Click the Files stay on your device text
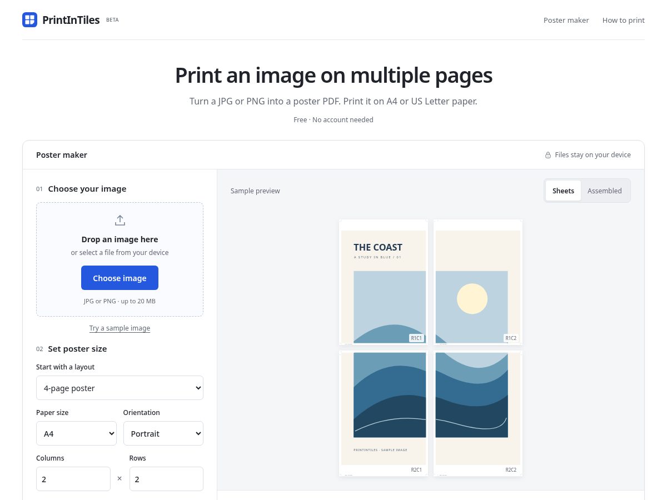The width and height of the screenshot is (667, 500). 593,155
